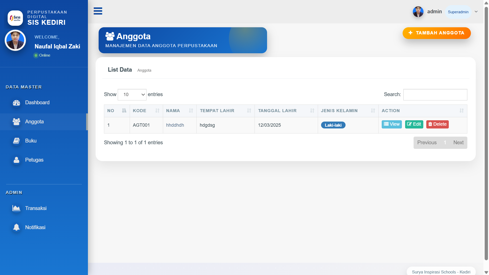The height and width of the screenshot is (275, 489).
Task: Toggle sorting on the NAMA column
Action: (191, 111)
